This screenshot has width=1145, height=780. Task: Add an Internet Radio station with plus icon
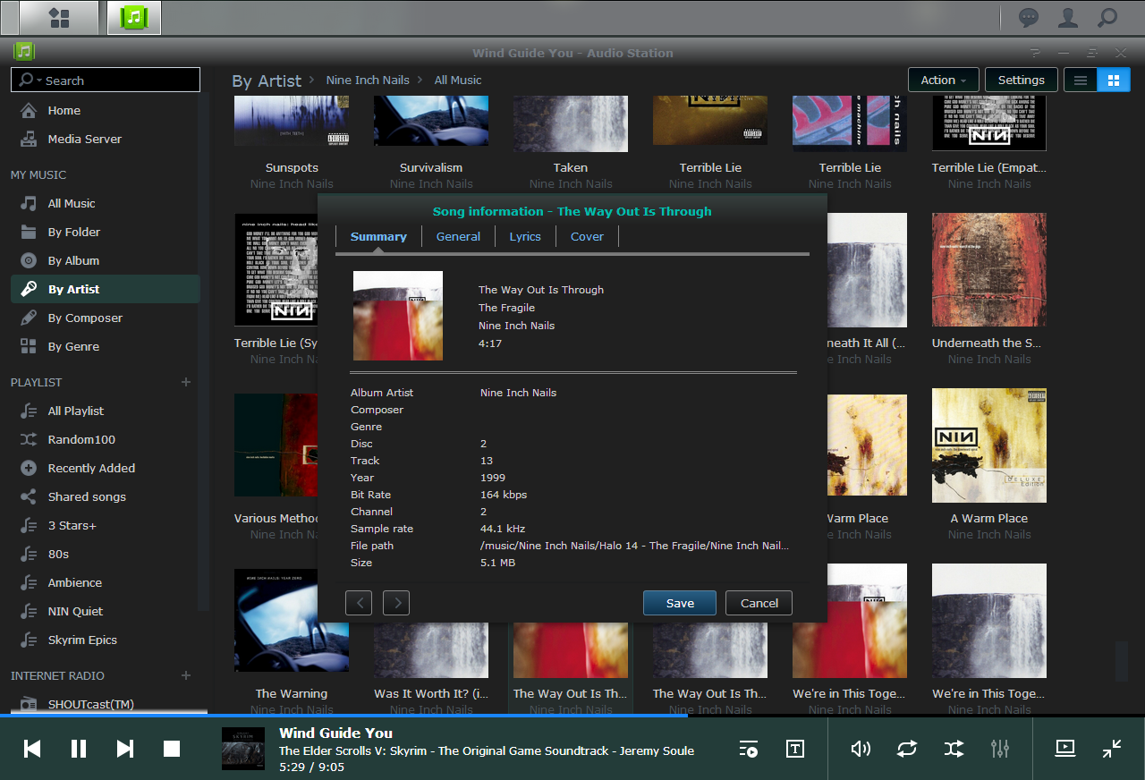point(186,675)
